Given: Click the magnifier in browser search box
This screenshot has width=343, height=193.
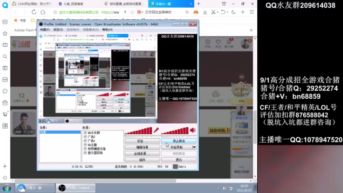Looking at the screenshot, I should 187,12.
